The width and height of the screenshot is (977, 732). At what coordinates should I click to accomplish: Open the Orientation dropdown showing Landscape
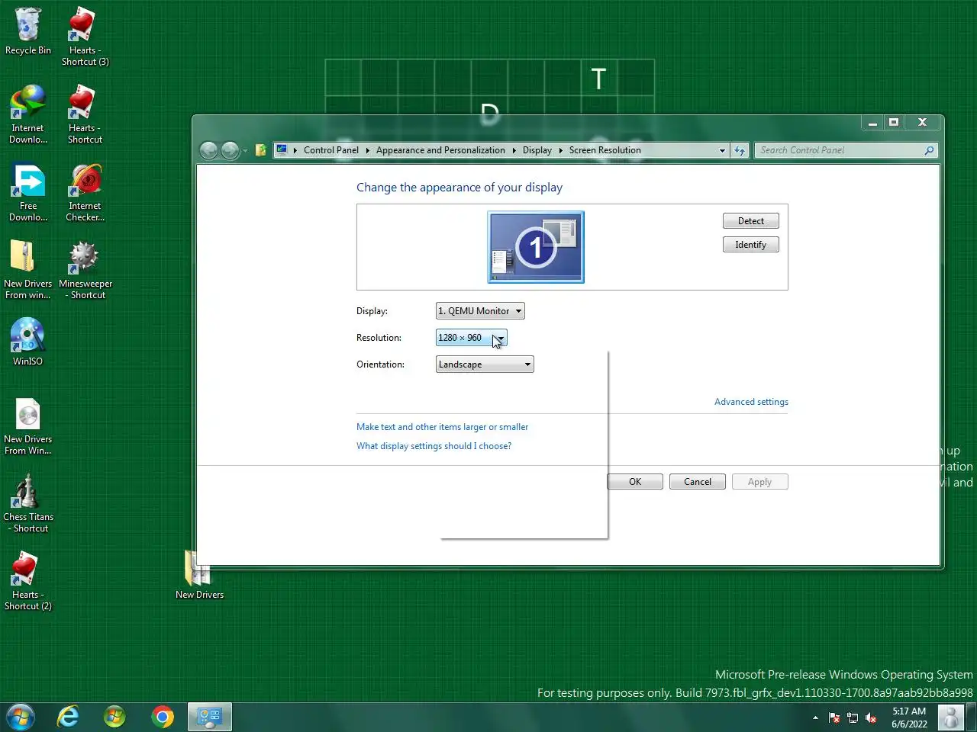point(485,364)
